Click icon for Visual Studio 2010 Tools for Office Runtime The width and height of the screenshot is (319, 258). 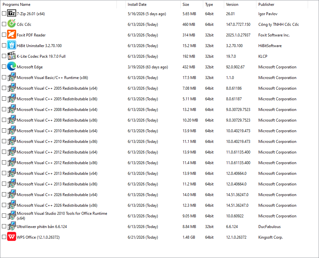click(12, 215)
